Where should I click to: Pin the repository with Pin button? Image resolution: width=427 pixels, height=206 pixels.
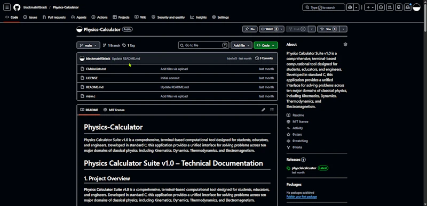(x=250, y=29)
